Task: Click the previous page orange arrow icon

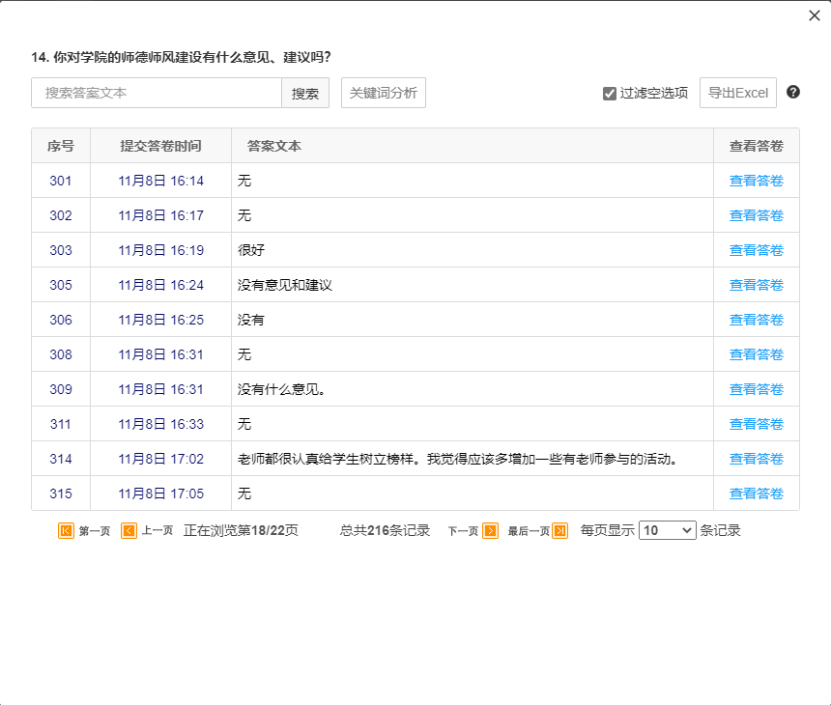Action: tap(129, 530)
